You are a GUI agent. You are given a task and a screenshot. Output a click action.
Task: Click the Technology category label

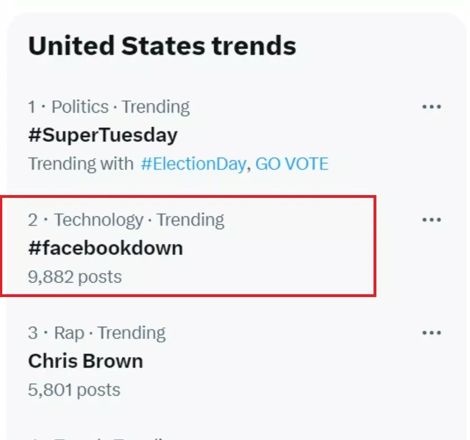[99, 220]
